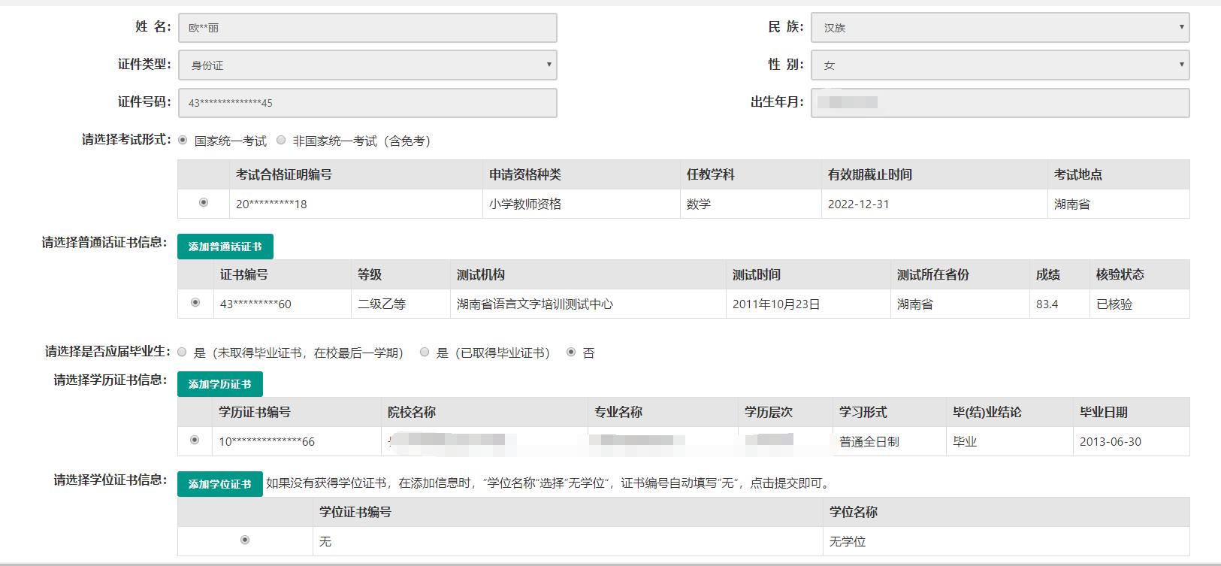
Task: Select 国家统一考试 exam type radio
Action: pos(183,141)
